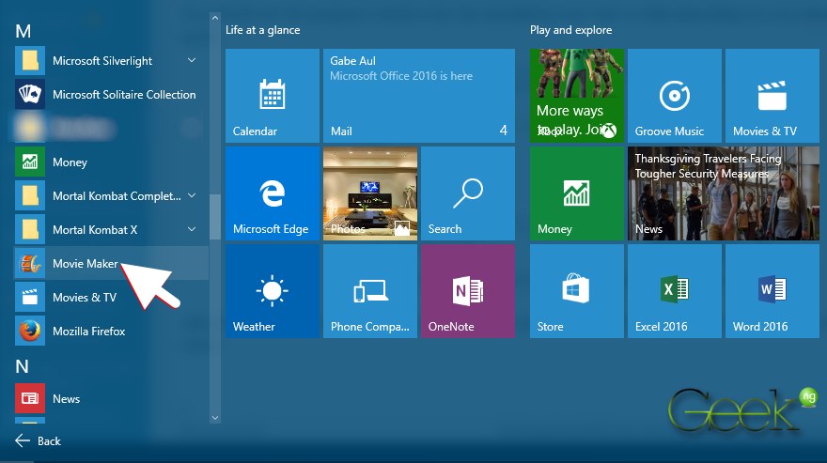Screen dimensions: 827x463
Task: Click app list scrollbar down arrow
Action: tap(214, 418)
